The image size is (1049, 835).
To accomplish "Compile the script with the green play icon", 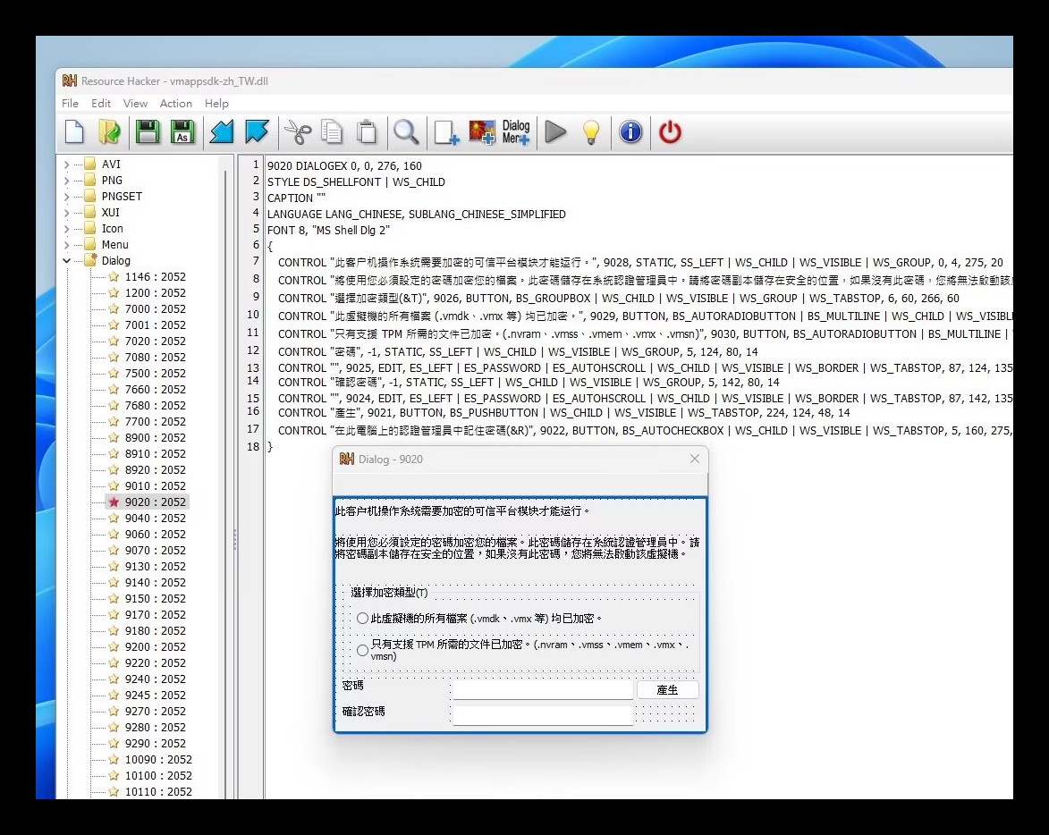I will [554, 131].
